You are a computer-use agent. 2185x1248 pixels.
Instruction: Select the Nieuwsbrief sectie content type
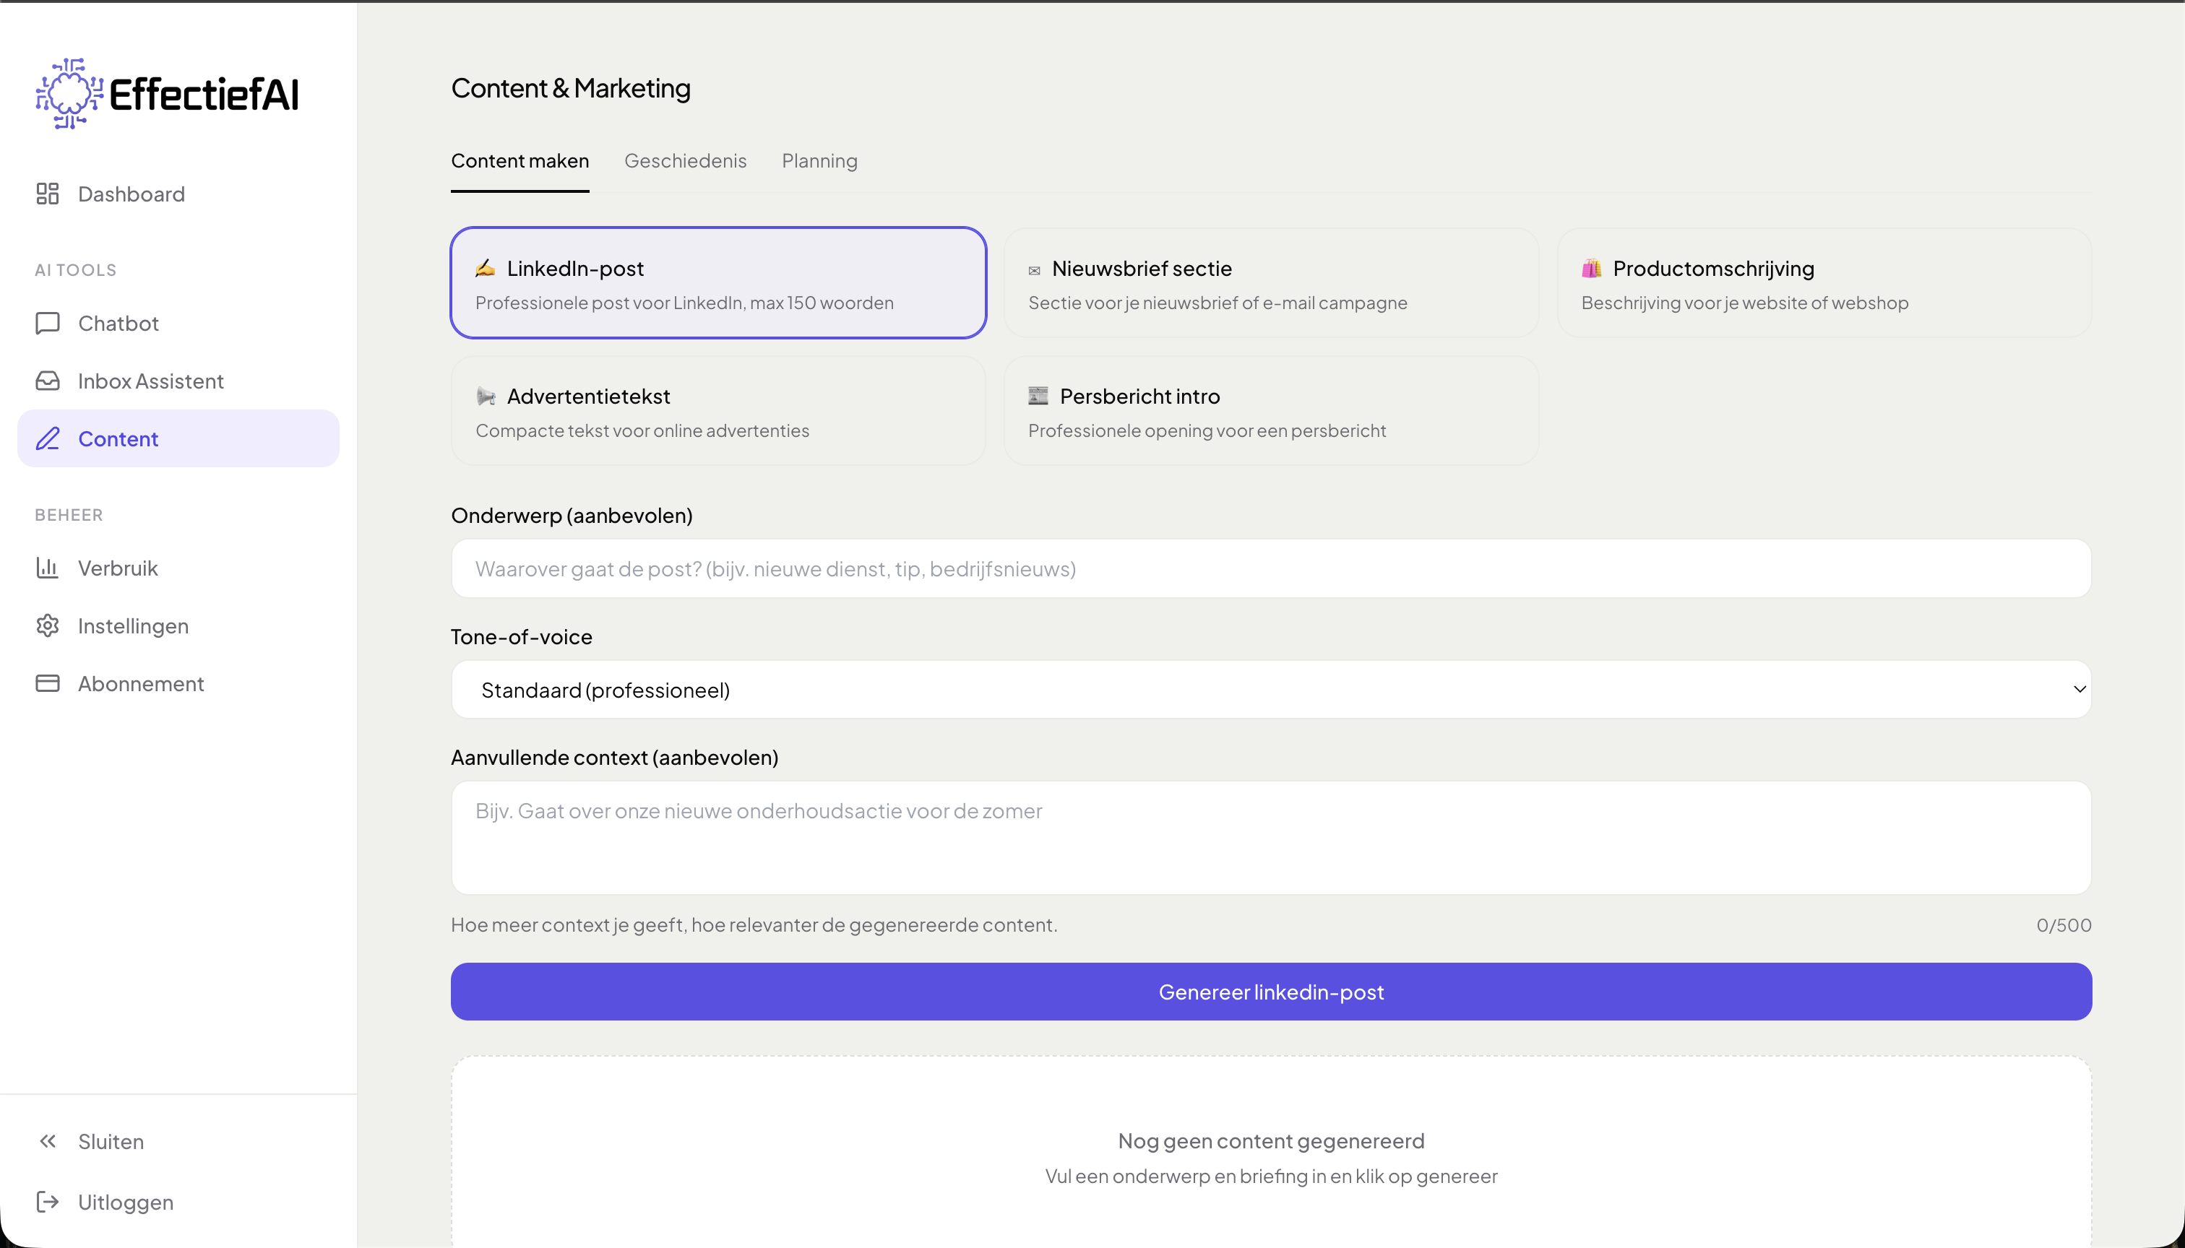[x=1270, y=283]
